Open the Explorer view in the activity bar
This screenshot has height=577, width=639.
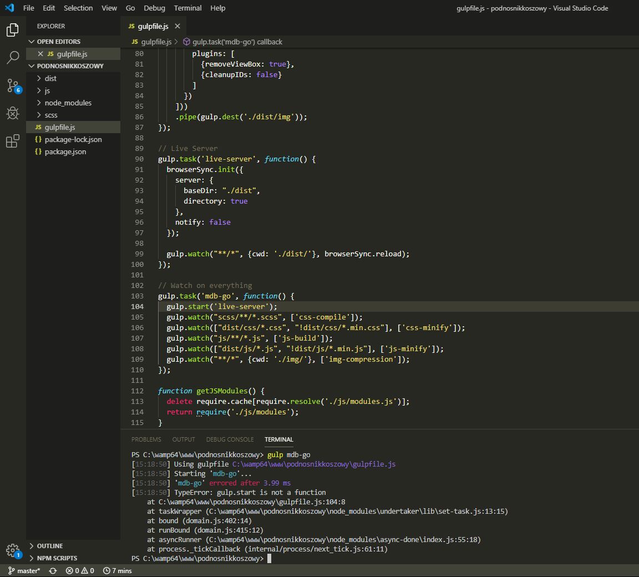(13, 30)
